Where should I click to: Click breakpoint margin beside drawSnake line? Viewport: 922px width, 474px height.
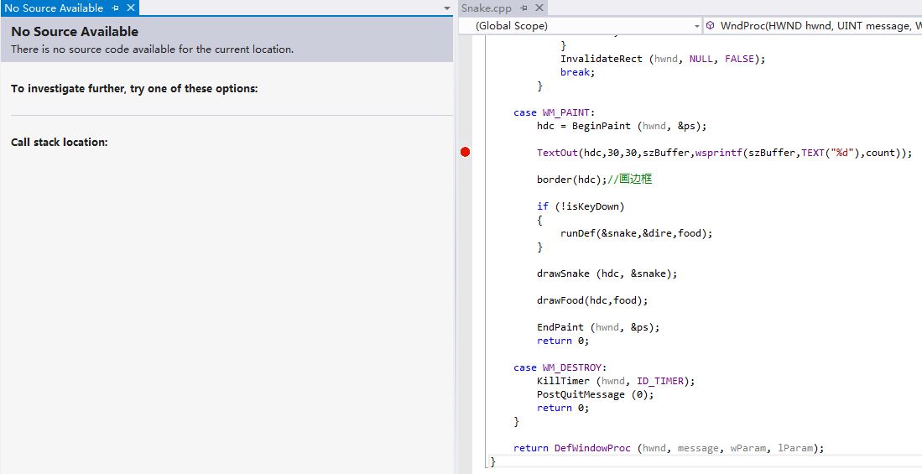(465, 273)
